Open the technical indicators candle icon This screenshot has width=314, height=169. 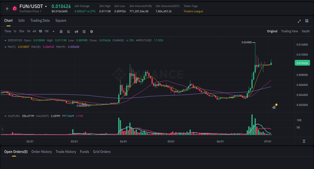76,31
